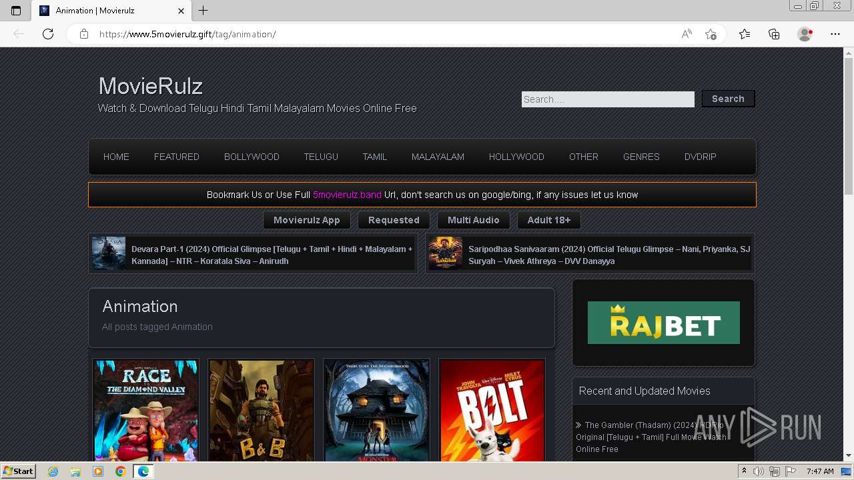Image resolution: width=854 pixels, height=480 pixels.
Task: Click Multi Audio button
Action: pyautogui.click(x=474, y=220)
